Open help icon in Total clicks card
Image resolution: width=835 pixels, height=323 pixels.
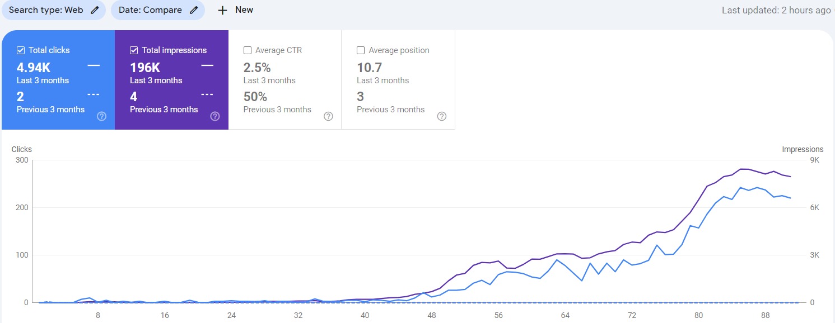102,116
